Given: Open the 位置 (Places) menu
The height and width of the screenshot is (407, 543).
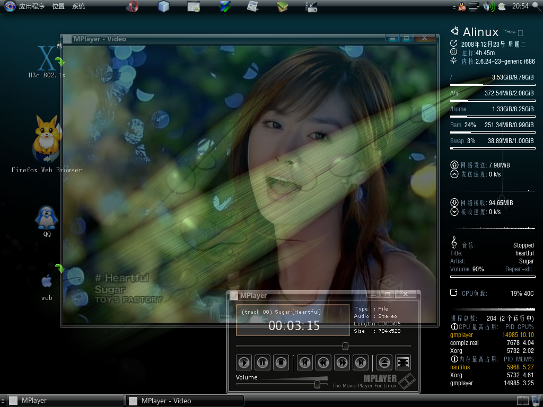Looking at the screenshot, I should (x=58, y=6).
